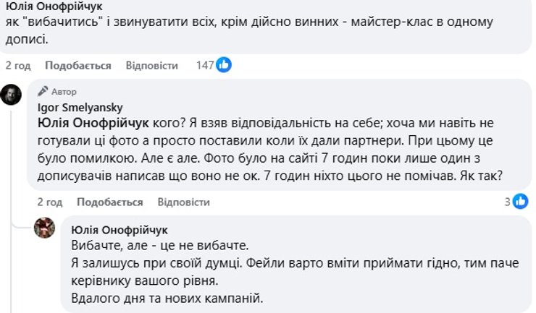Open Igor Smelyansky's profile picture

point(11,95)
